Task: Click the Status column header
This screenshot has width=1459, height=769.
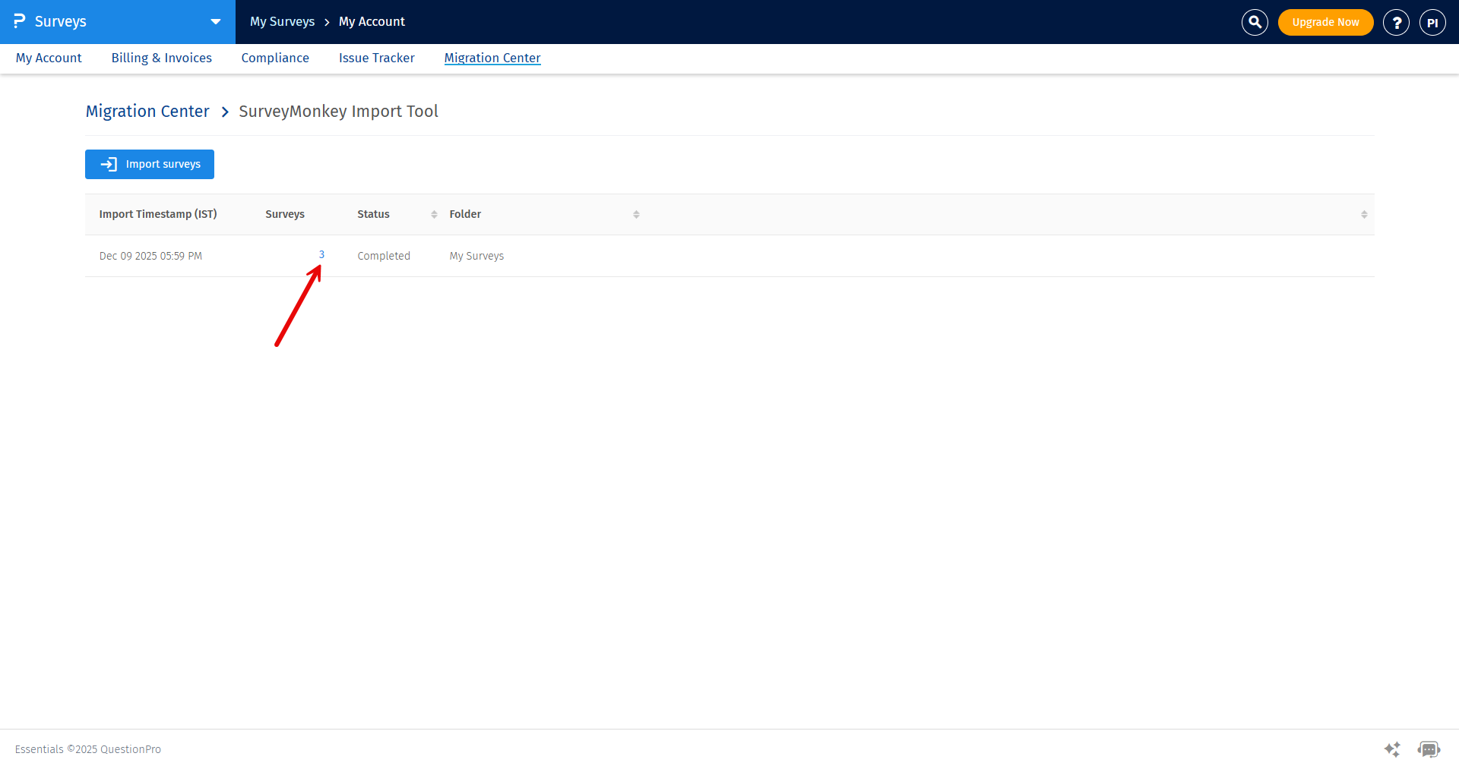Action: coord(373,214)
